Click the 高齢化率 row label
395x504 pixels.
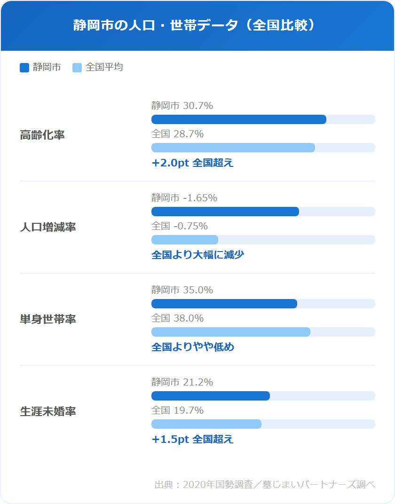pyautogui.click(x=42, y=135)
